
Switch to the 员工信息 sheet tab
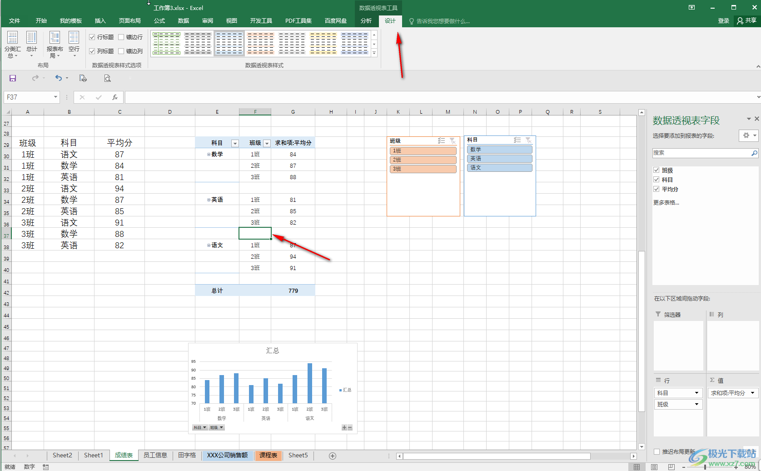coord(155,456)
